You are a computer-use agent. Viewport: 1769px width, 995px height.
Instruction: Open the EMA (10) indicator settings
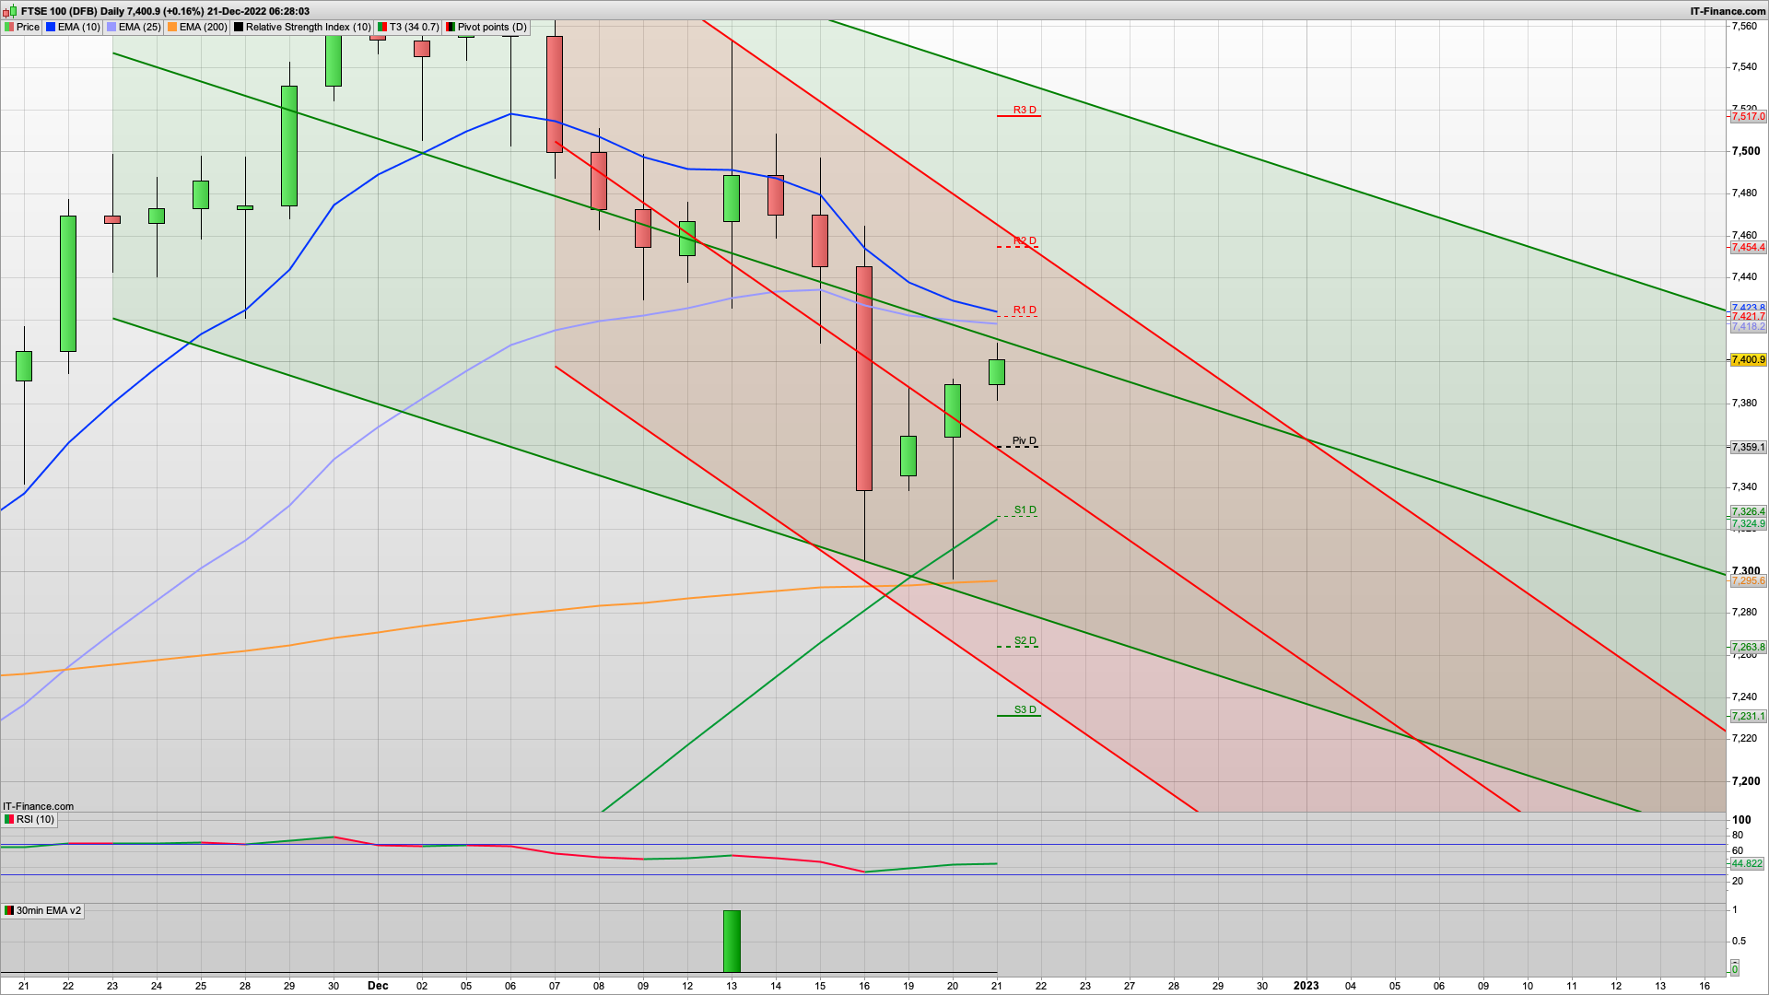50,27
